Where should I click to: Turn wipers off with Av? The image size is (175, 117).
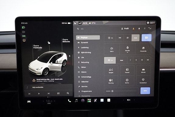(x=110, y=60)
